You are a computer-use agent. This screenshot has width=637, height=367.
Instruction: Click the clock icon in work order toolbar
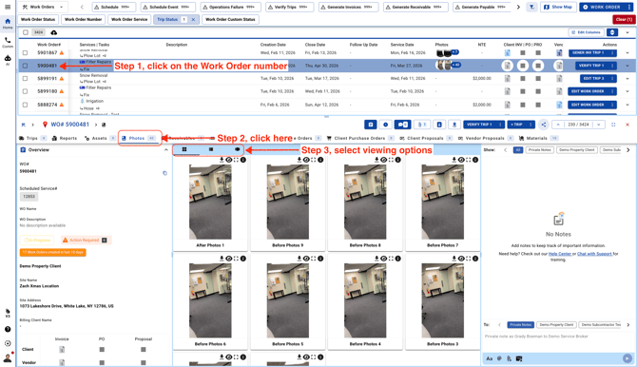(386, 125)
